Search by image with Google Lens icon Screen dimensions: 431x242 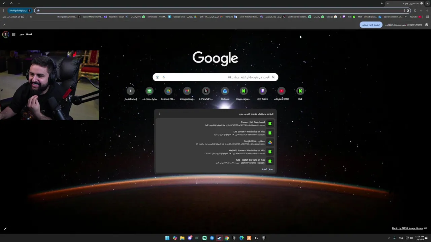[157, 77]
